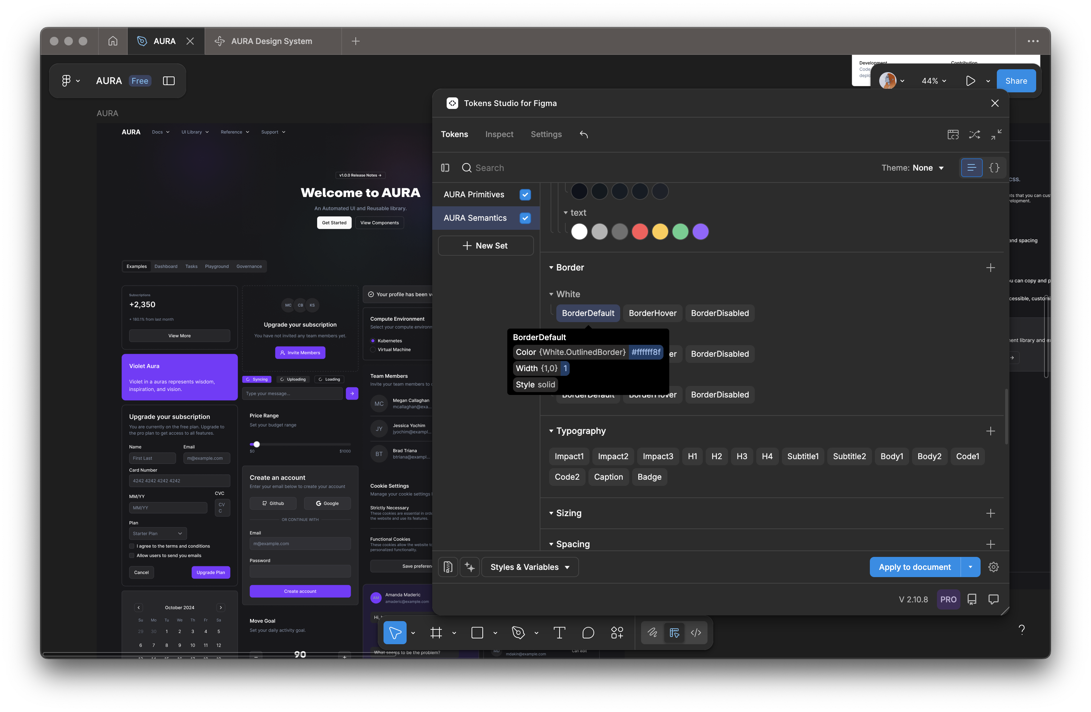Switch to the Inspect tab

pos(499,134)
